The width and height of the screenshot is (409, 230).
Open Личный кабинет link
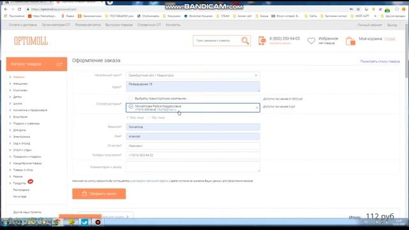[369, 25]
